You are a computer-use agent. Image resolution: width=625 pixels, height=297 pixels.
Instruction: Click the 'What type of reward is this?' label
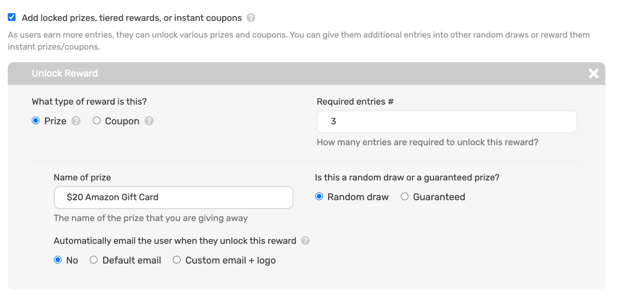89,101
